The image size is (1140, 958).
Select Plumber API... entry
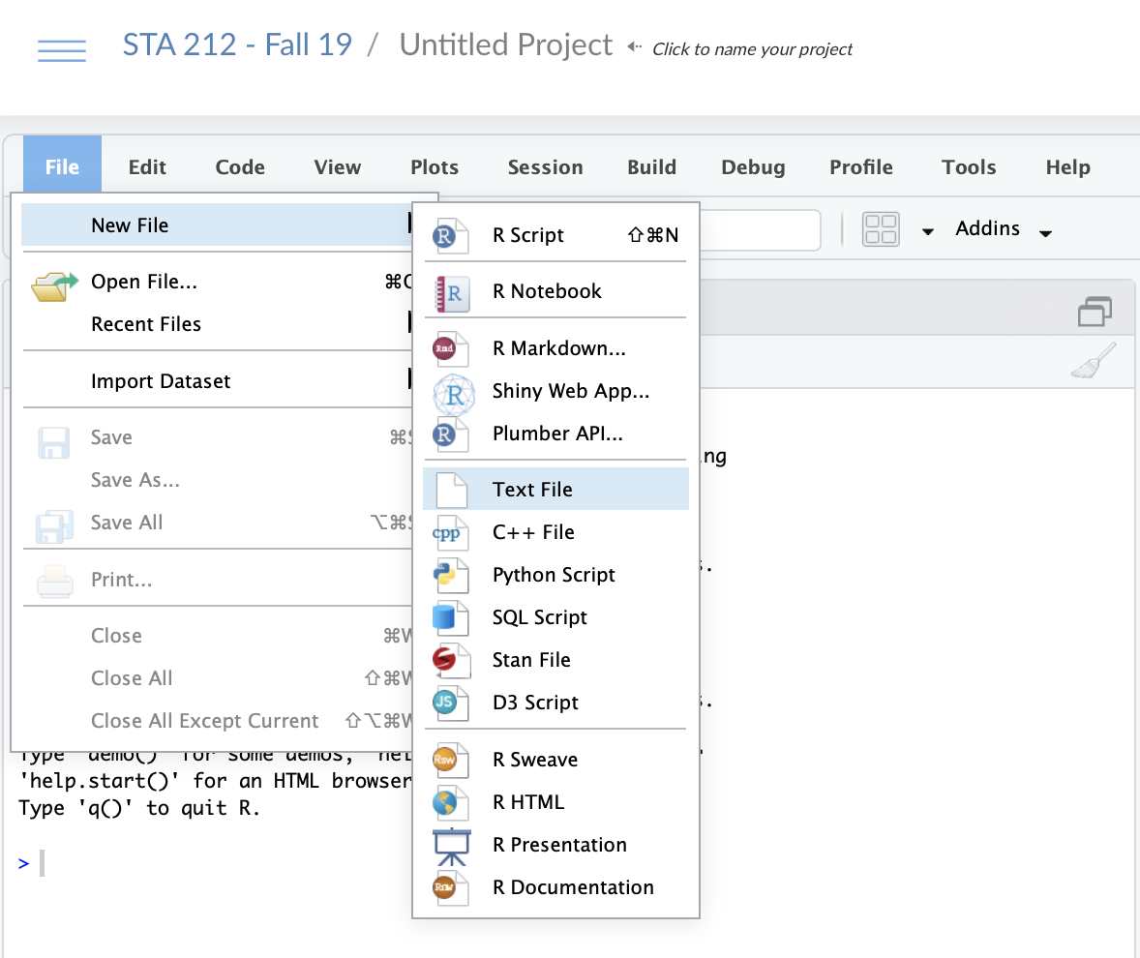(556, 434)
